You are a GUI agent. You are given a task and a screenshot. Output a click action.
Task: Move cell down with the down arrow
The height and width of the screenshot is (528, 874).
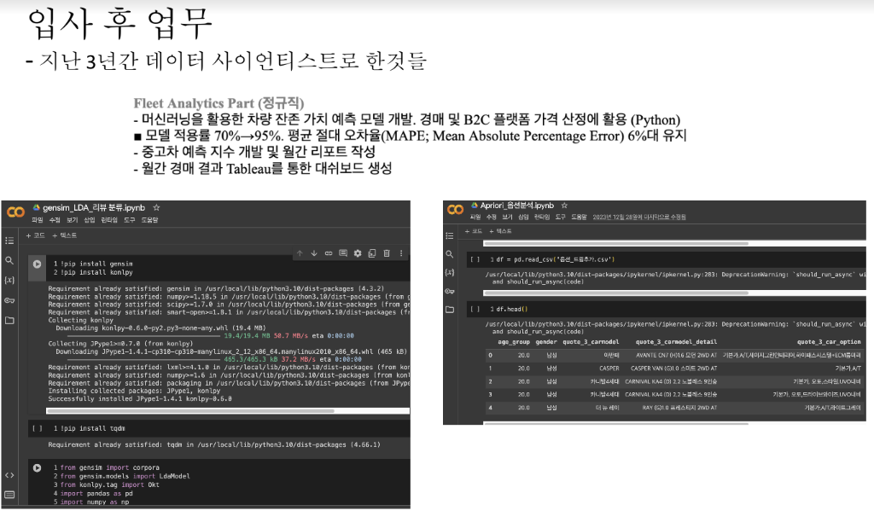click(314, 253)
